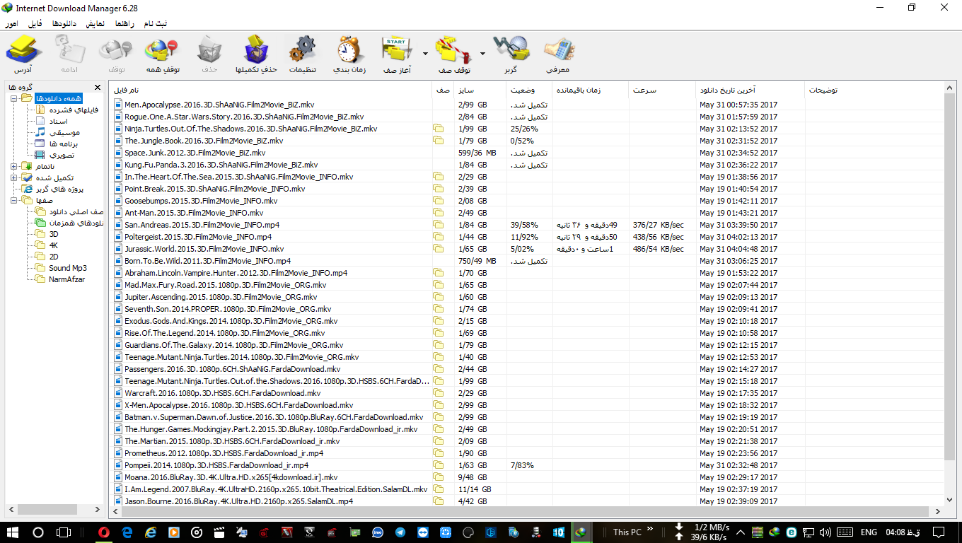Select the برنامه ها category
Image resolution: width=962 pixels, height=543 pixels.
click(x=64, y=144)
